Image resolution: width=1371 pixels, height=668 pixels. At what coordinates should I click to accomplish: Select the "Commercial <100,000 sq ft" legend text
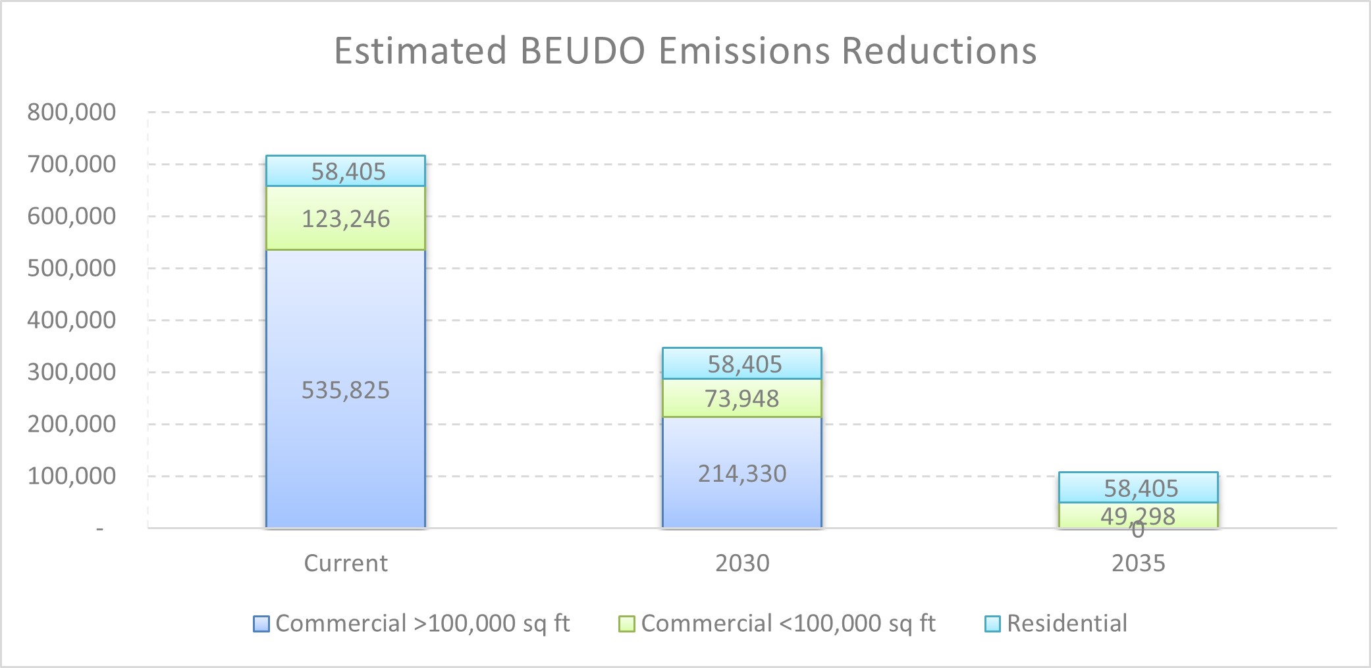[788, 623]
